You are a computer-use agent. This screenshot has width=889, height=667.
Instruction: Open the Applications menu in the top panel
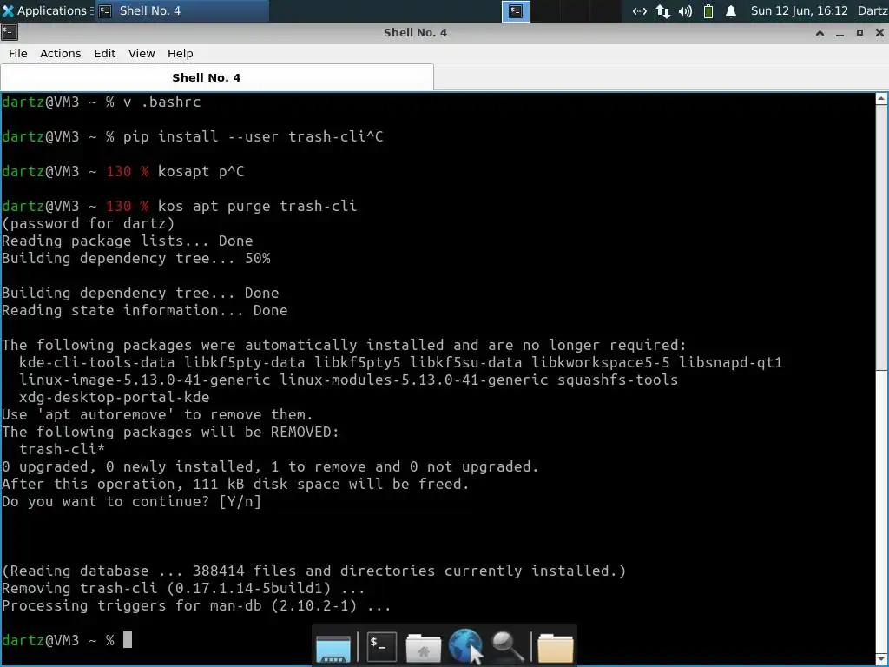[x=47, y=10]
